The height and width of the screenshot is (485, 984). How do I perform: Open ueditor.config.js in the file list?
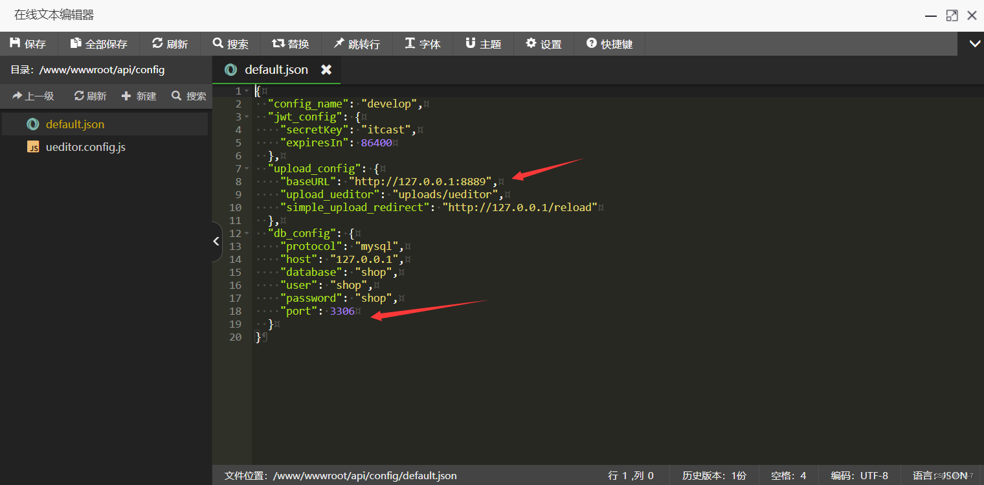point(105,147)
